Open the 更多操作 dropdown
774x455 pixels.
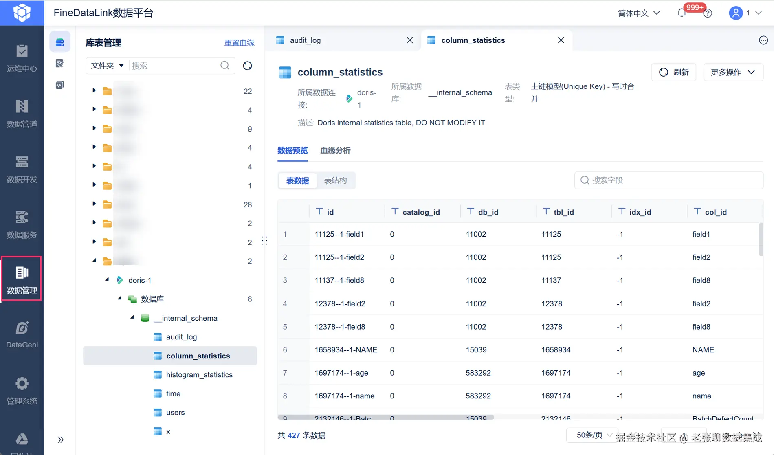pos(733,72)
